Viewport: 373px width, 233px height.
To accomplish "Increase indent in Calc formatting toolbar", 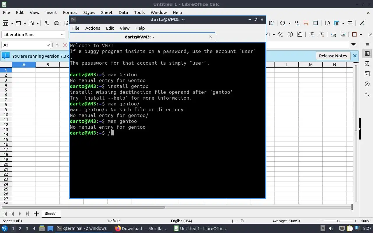I will [333, 34].
